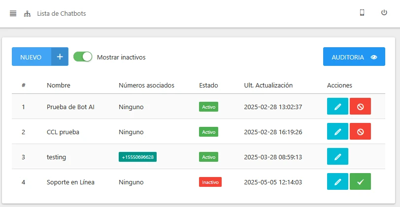Click the +15550696628 number badge
Screen dimensions: 400x207
coord(137,157)
